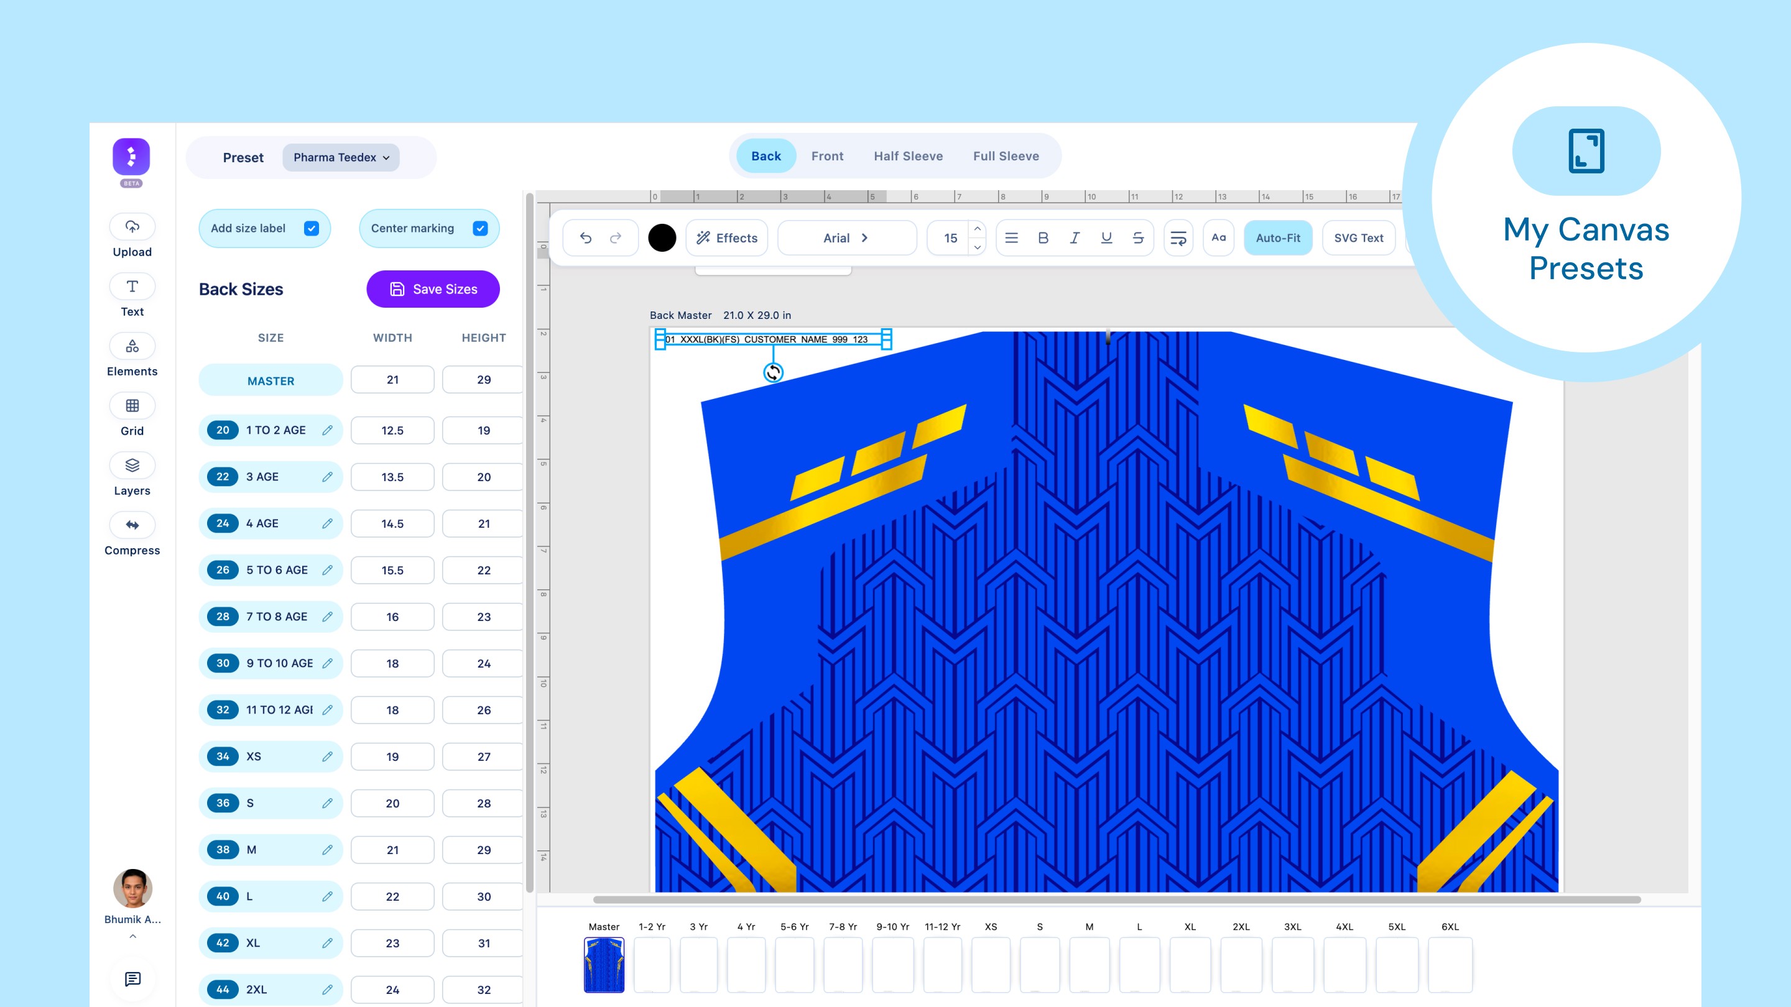Toggle the Center marking checkbox
Image resolution: width=1791 pixels, height=1007 pixels.
tap(479, 228)
